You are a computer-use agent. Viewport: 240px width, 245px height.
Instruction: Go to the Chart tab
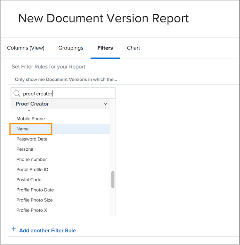coord(133,48)
